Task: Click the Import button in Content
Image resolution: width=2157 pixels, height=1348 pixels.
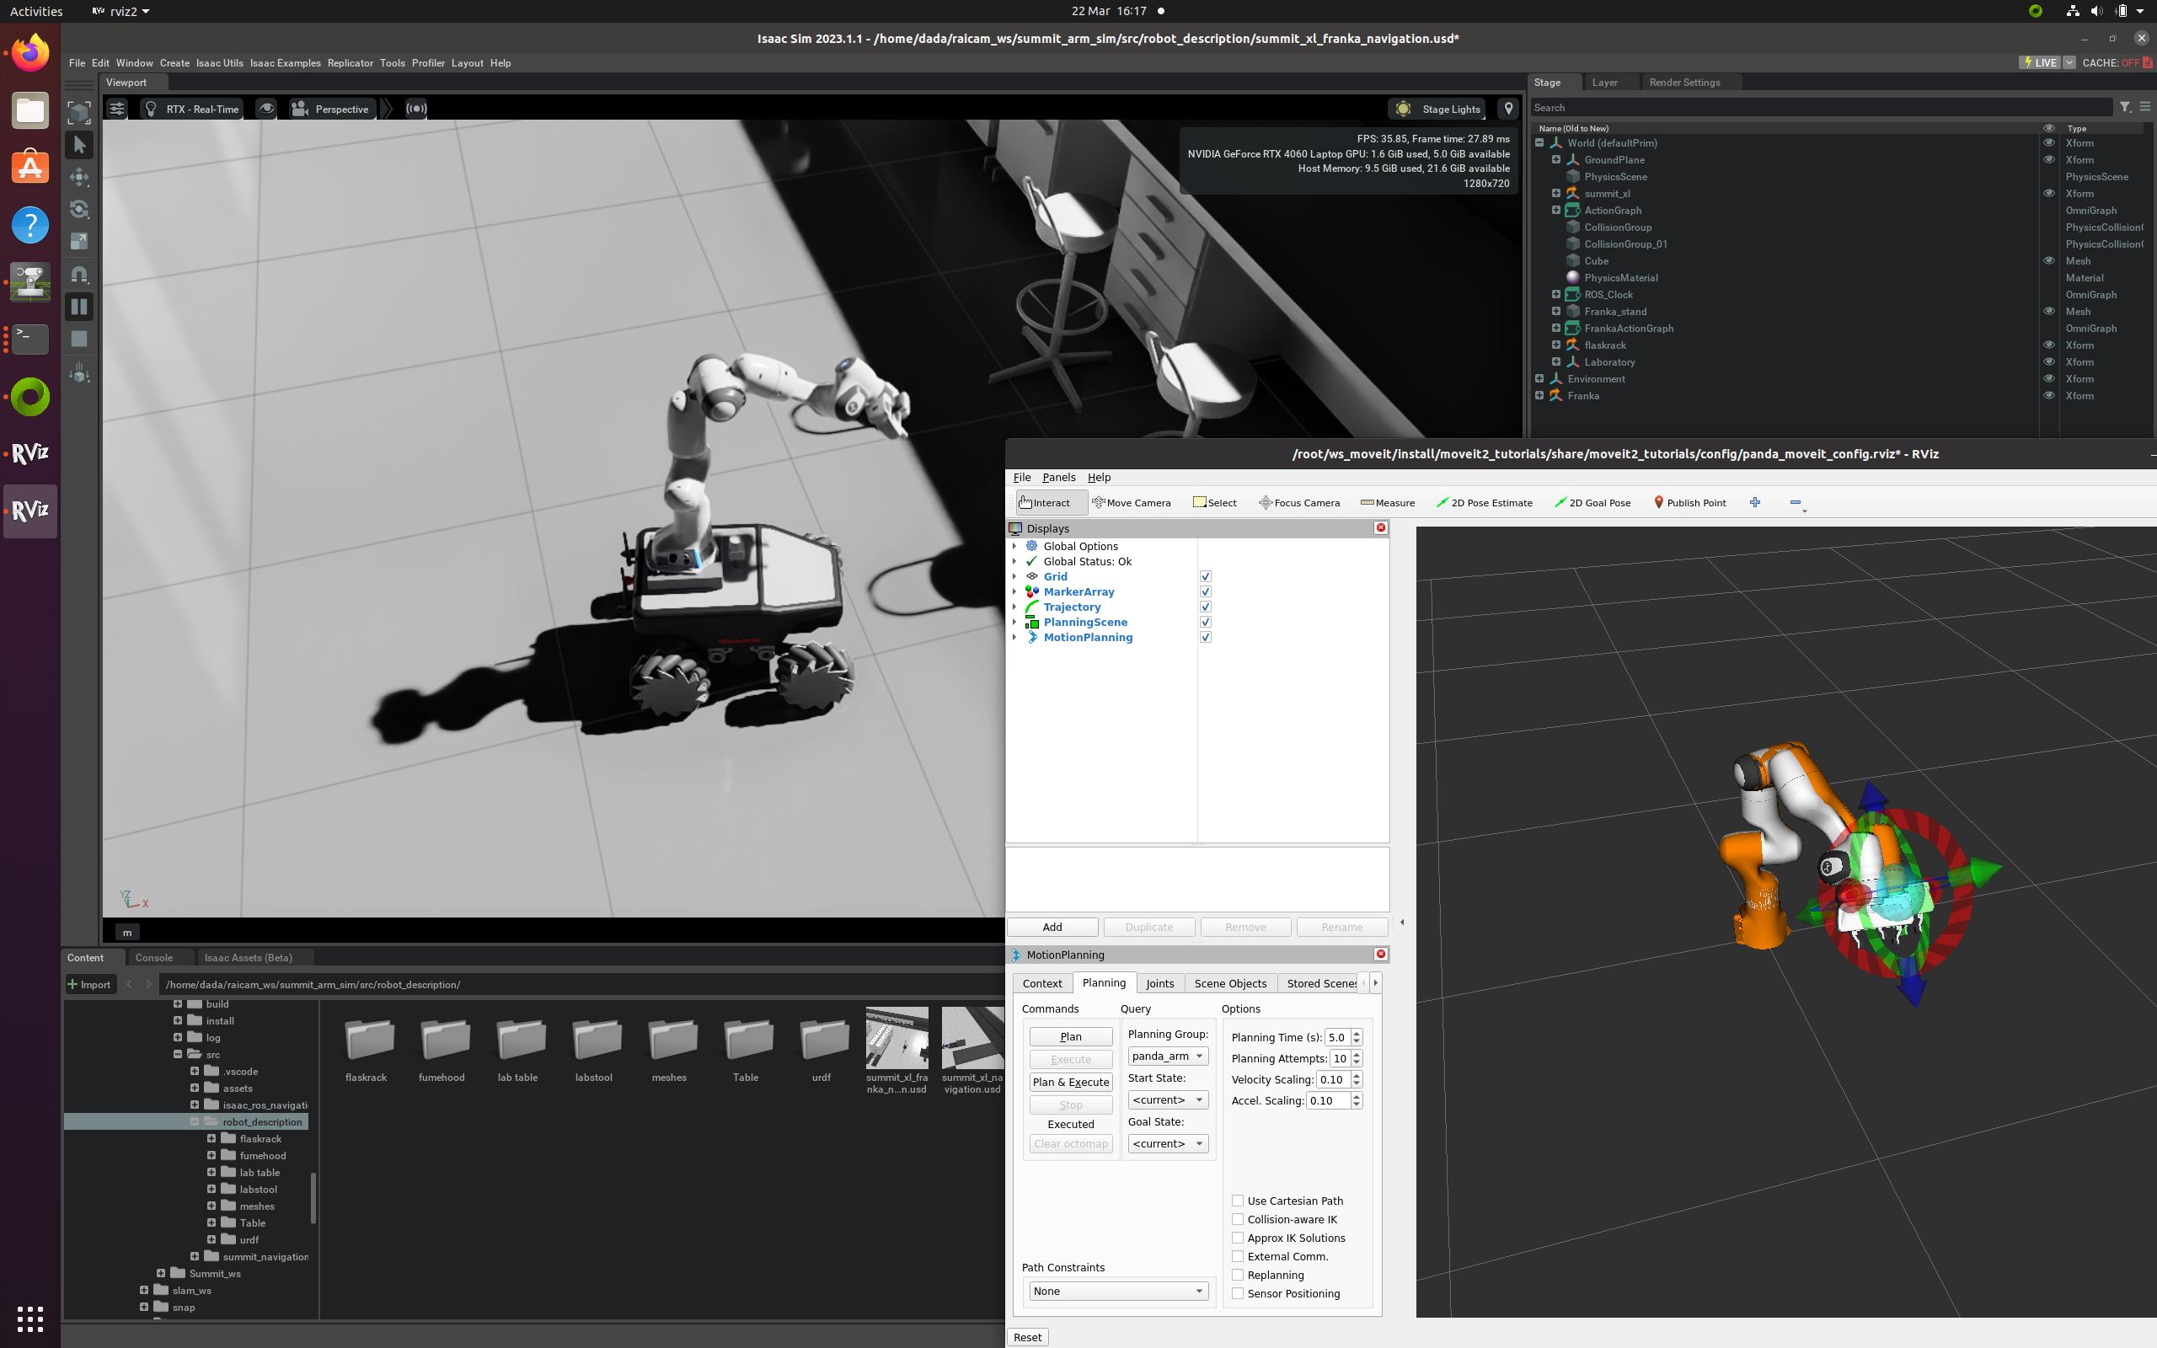Action: tap(90, 984)
